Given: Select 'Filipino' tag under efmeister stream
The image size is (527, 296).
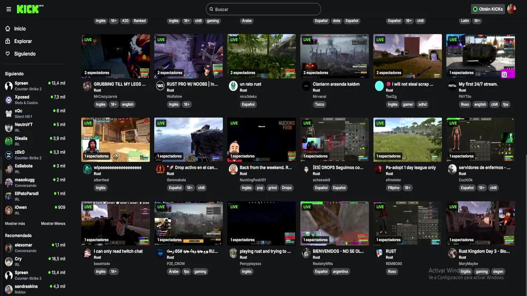Looking at the screenshot, I should [x=394, y=188].
